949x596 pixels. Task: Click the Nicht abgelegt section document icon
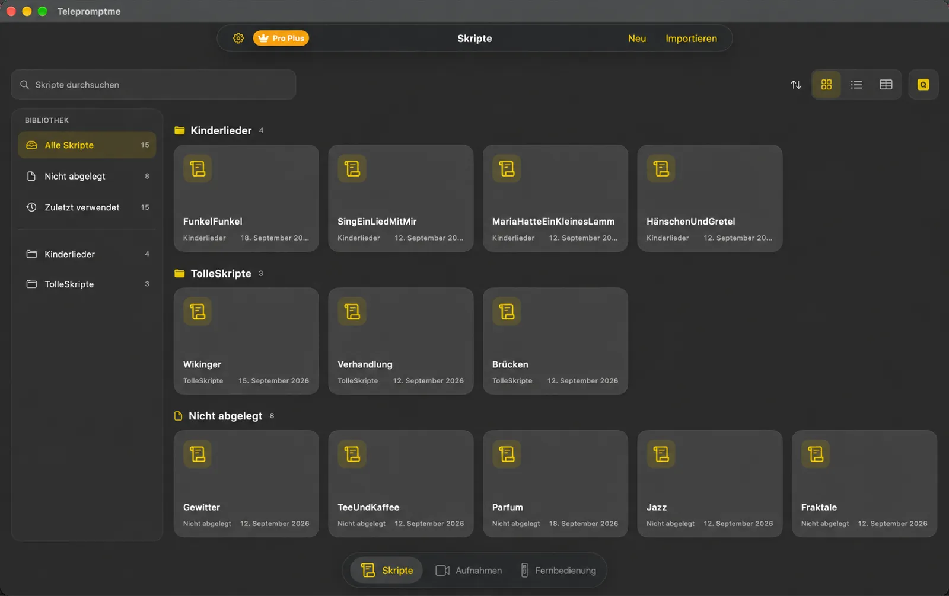178,416
